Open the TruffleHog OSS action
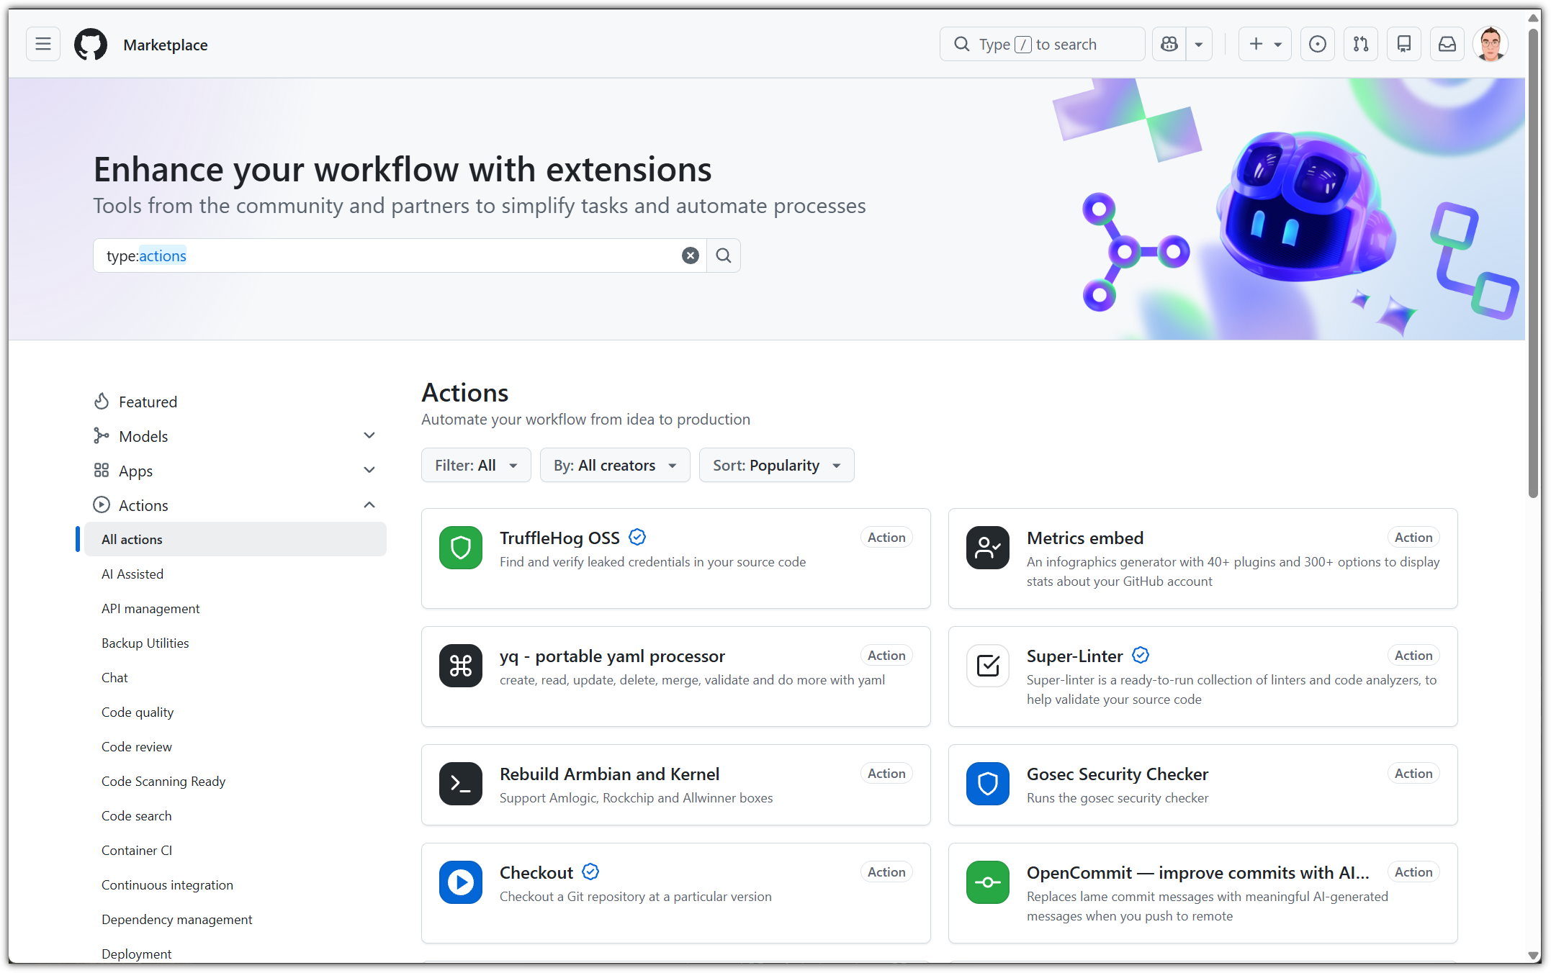The height and width of the screenshot is (973, 1551). [559, 538]
